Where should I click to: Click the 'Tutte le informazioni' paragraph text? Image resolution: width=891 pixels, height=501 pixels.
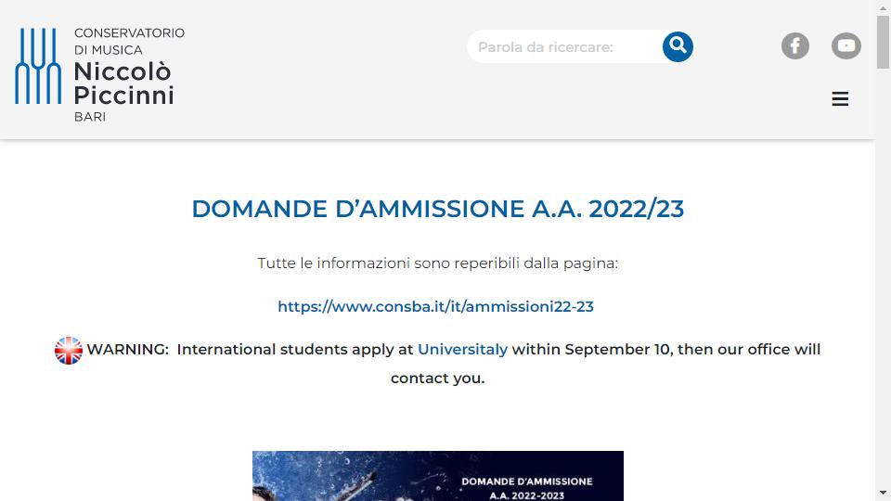437,263
